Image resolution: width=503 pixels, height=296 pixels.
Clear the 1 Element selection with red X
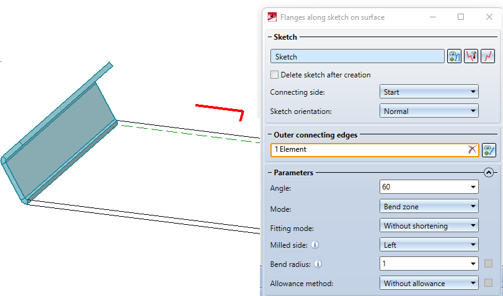point(472,149)
